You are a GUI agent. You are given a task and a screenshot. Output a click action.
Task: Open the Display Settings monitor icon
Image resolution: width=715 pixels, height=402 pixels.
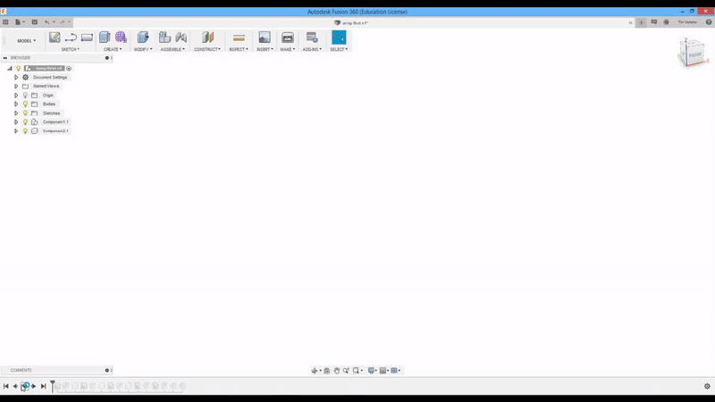pos(371,371)
